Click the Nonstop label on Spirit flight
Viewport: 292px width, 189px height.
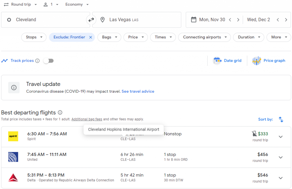173,134
